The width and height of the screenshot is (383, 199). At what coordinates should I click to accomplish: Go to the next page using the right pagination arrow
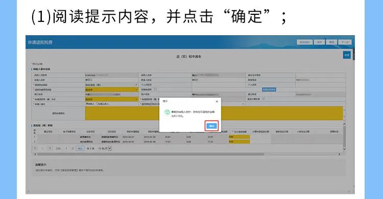pos(50,148)
